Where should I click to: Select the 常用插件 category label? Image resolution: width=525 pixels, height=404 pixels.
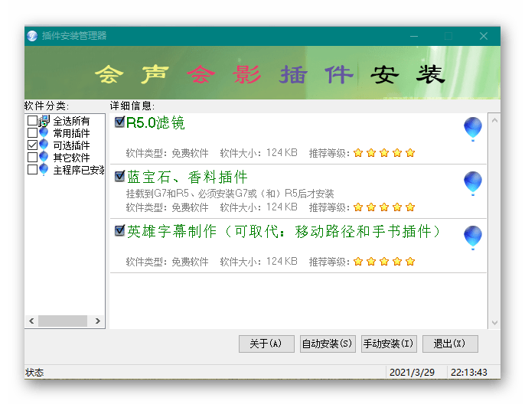point(71,133)
